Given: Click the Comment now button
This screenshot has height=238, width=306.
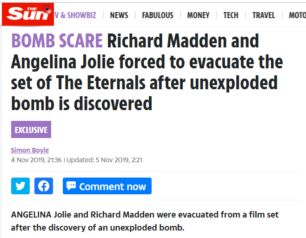Looking at the screenshot, I should pos(107,186).
